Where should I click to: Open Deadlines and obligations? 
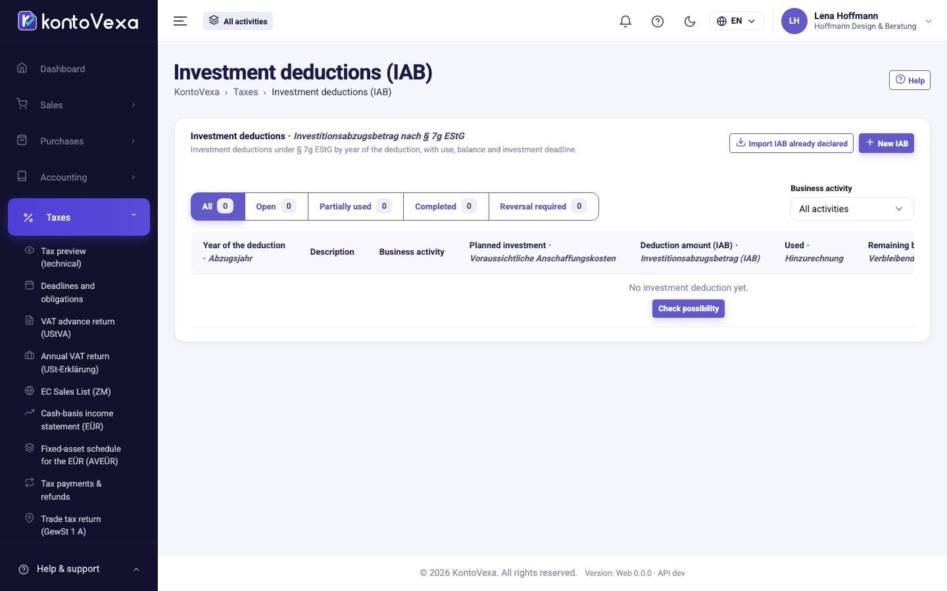tap(68, 292)
